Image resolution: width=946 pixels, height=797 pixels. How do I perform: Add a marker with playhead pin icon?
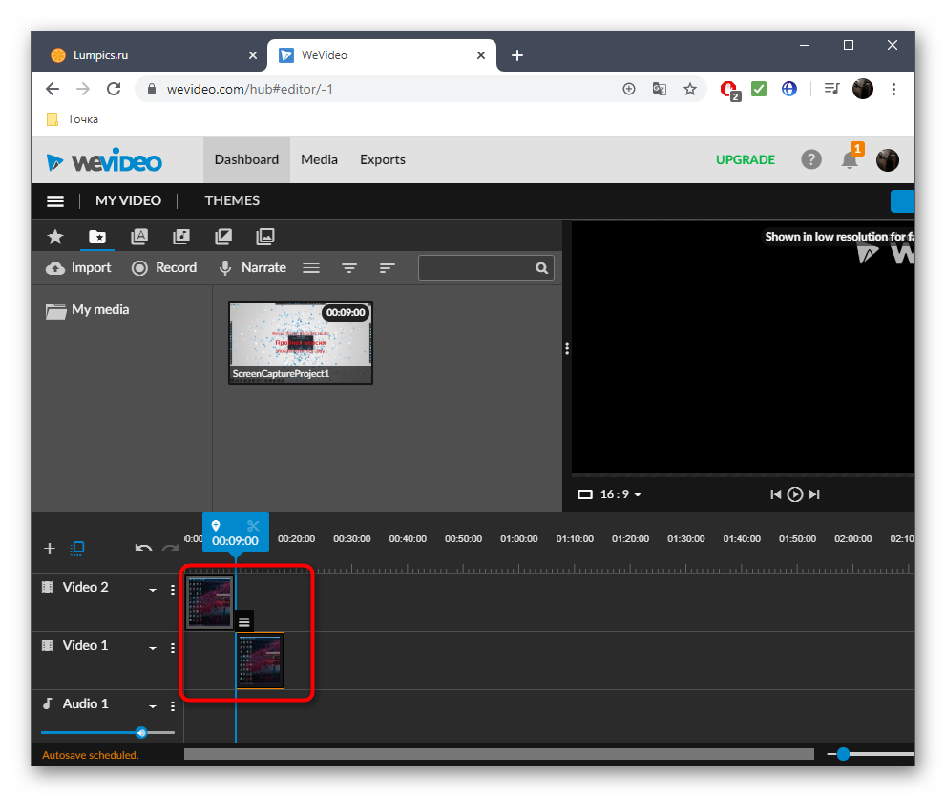tap(216, 526)
